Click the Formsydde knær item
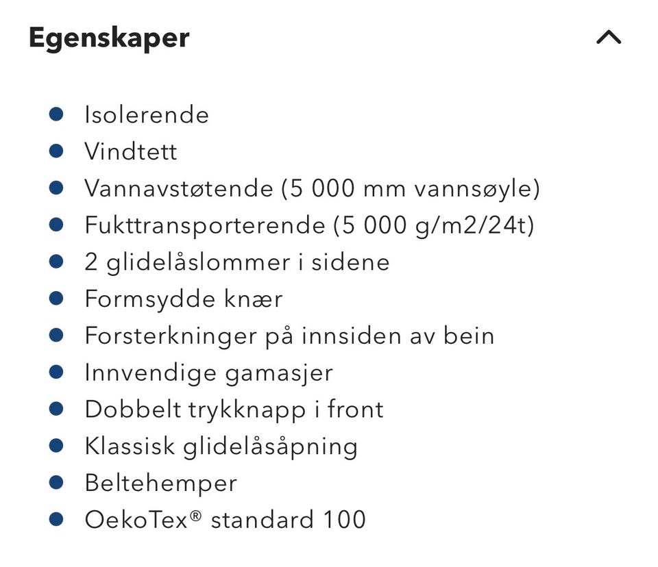658x567 pixels. click(x=183, y=299)
